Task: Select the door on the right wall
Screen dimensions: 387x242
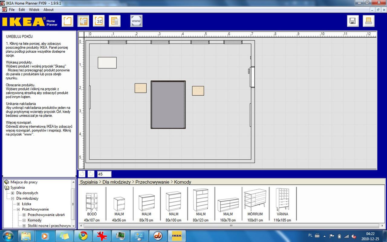Action: click(x=252, y=77)
